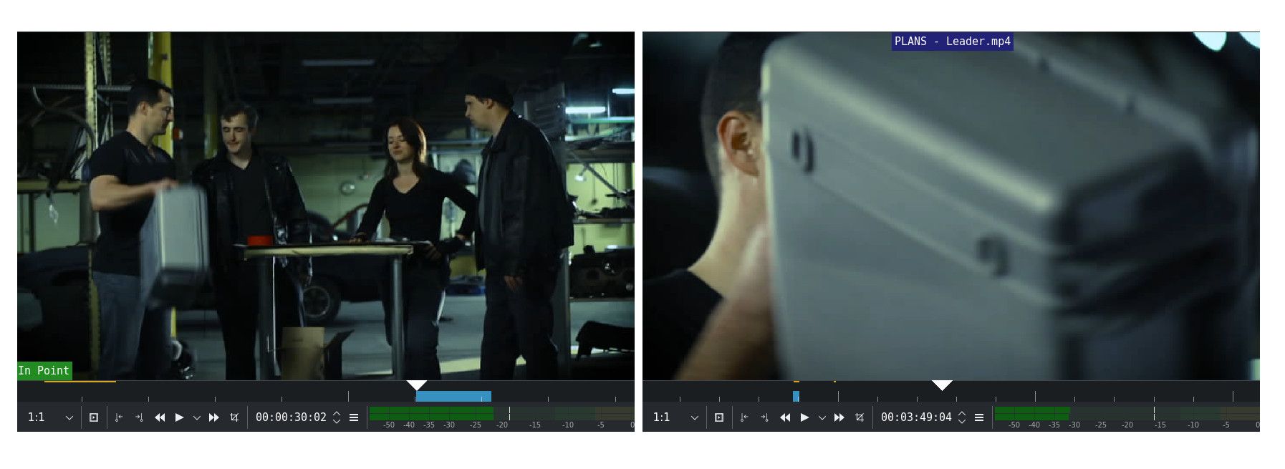Rewind playback in clip monitor
The width and height of the screenshot is (1285, 469).
[160, 417]
